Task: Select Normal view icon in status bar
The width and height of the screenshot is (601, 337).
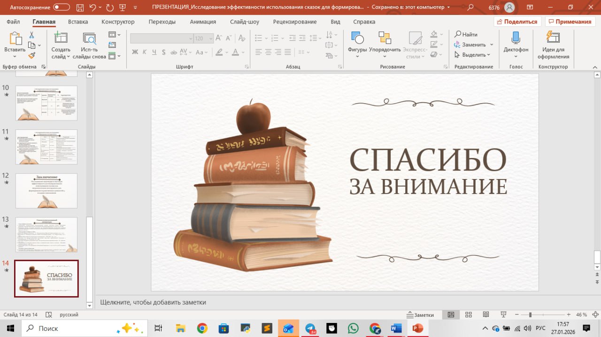Action: coord(451,315)
